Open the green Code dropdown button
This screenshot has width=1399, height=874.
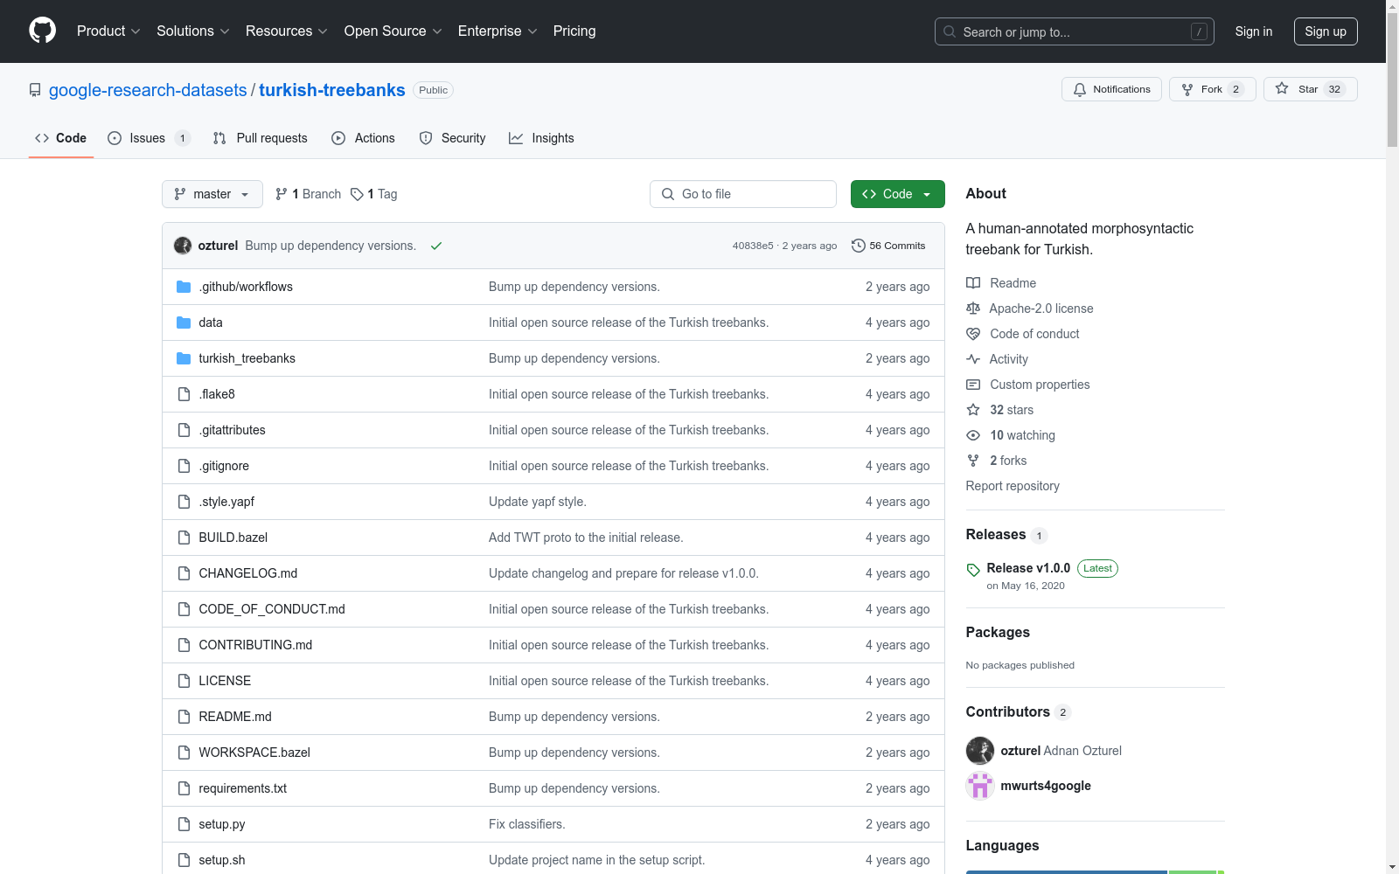[897, 194]
